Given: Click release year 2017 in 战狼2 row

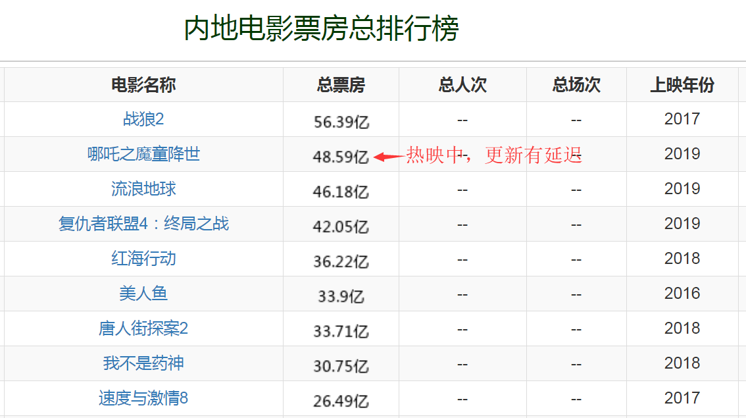Looking at the screenshot, I should 682,118.
